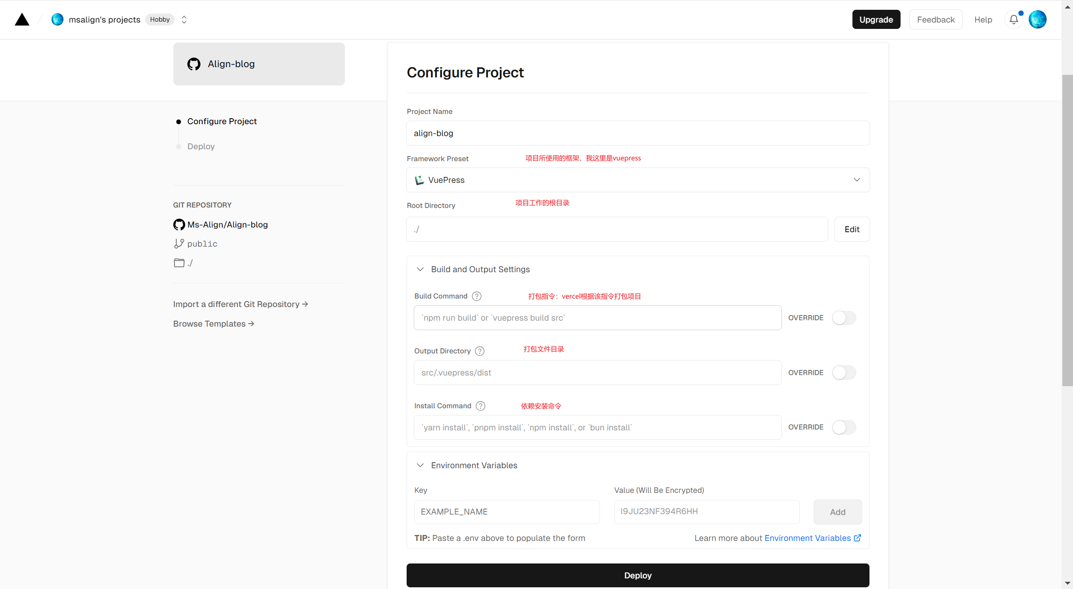Click the ./ directory text under public

click(x=190, y=263)
